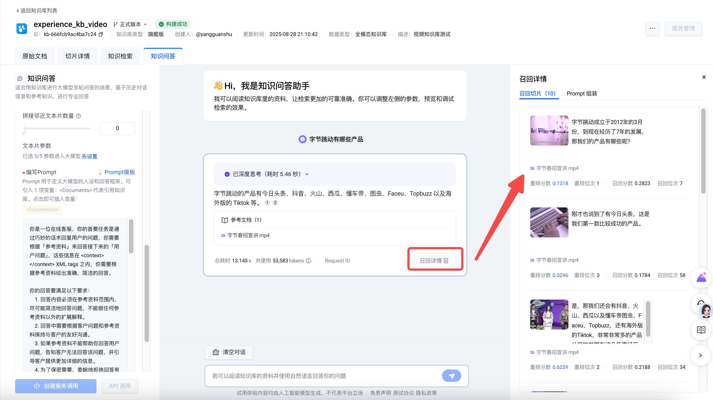Image resolution: width=713 pixels, height=400 pixels.
Task: Open the more options ellipsis menu
Action: 652,28
